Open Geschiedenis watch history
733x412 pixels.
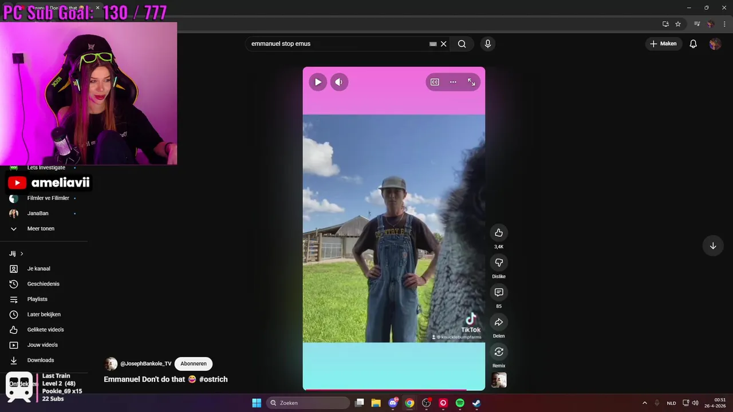click(43, 284)
